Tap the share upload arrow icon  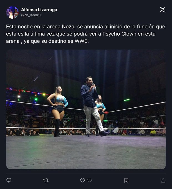tap(163, 180)
